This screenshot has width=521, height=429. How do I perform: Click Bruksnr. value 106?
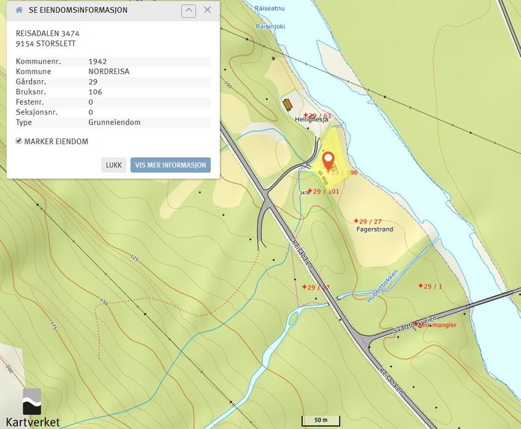coord(96,92)
